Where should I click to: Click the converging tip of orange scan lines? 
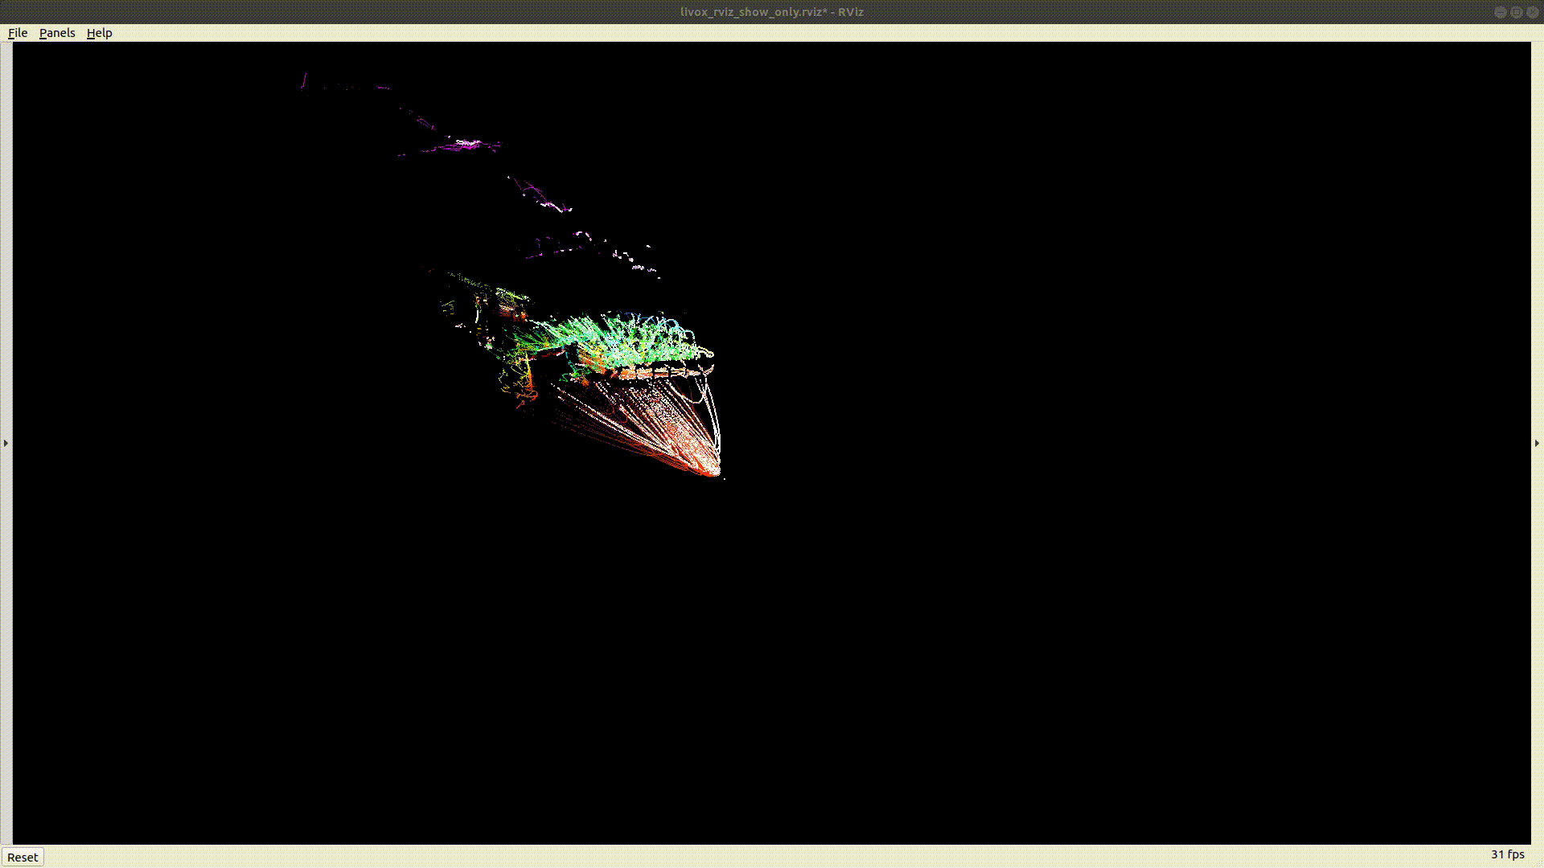point(712,473)
